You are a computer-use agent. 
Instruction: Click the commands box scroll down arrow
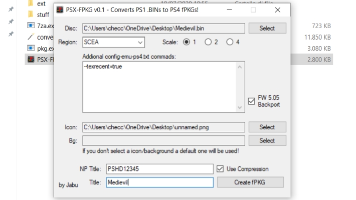coord(240,107)
